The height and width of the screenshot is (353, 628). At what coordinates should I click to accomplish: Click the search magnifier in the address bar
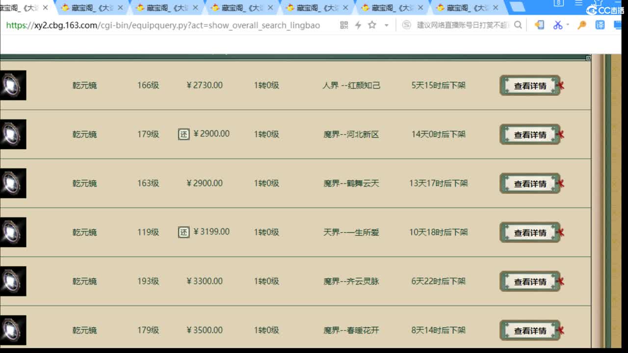coord(519,25)
